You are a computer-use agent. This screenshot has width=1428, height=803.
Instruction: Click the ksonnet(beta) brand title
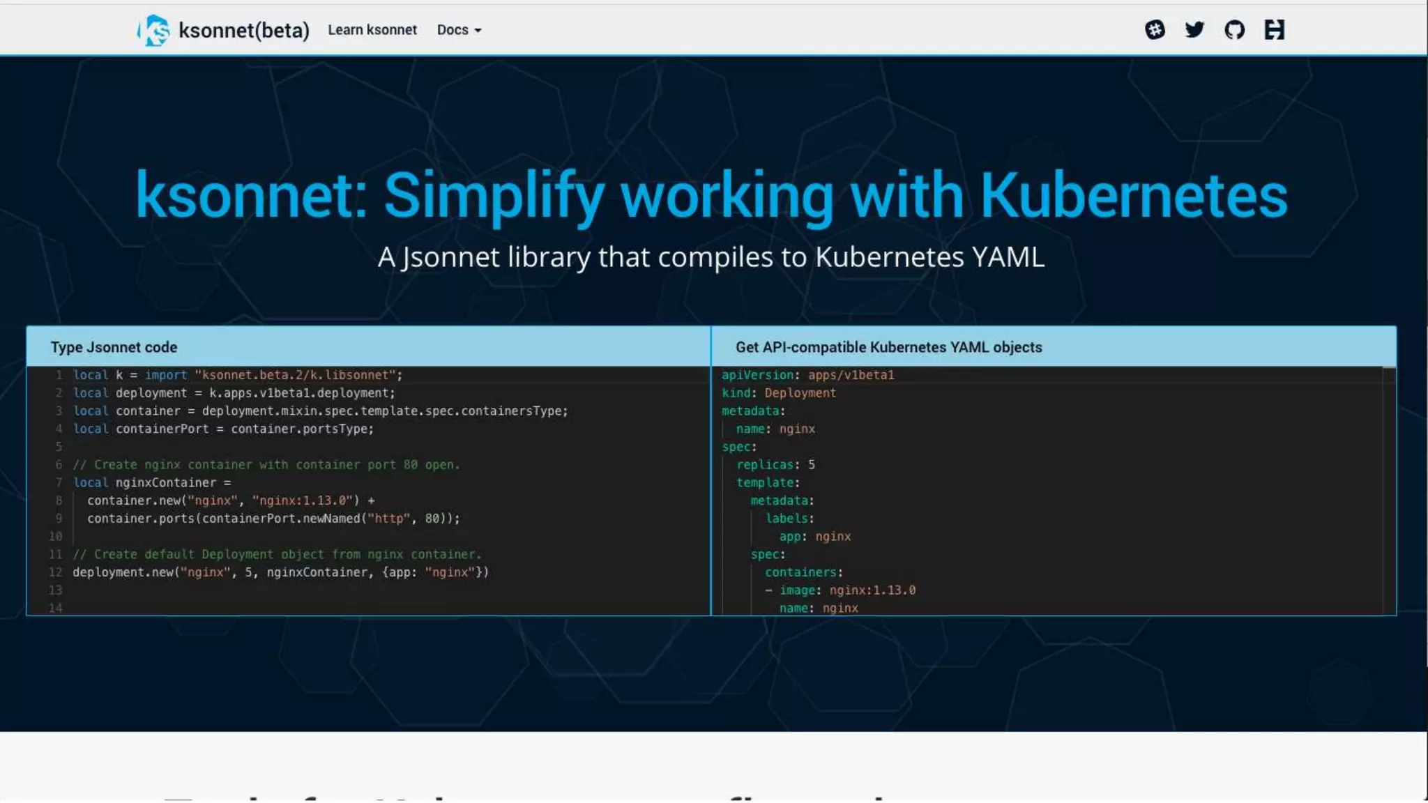[243, 31]
